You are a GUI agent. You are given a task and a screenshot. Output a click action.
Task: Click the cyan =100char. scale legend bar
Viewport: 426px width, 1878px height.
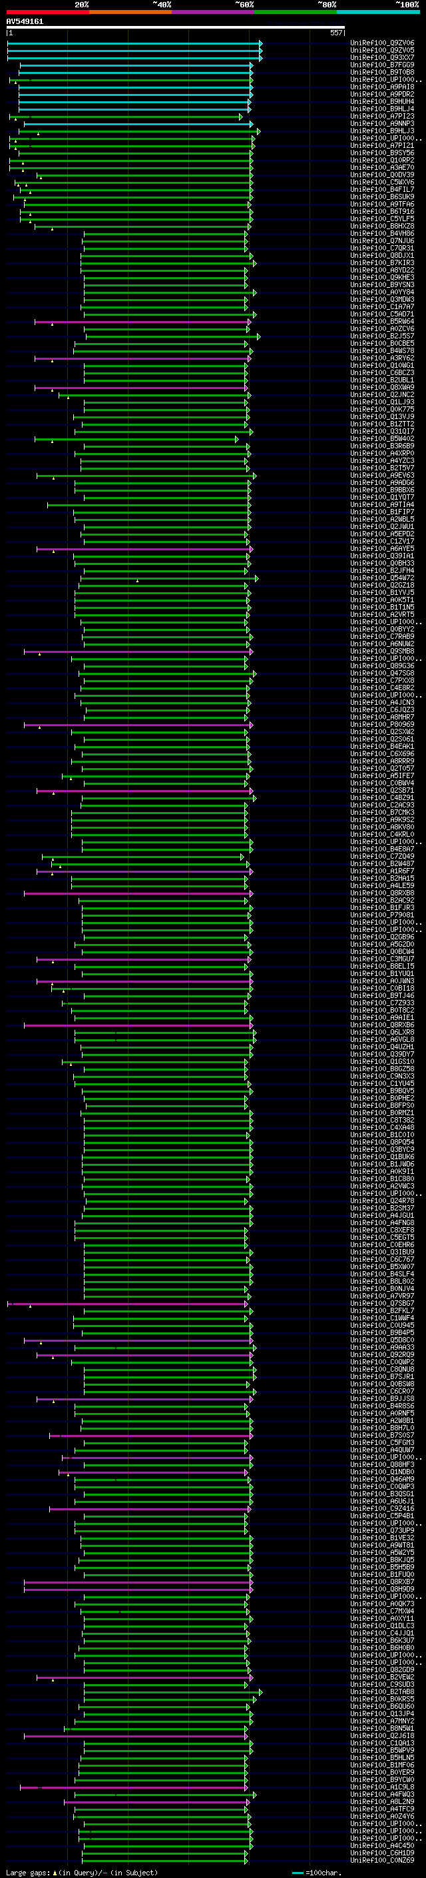(x=297, y=1873)
